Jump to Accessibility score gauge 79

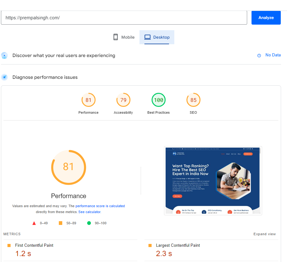pos(123,100)
